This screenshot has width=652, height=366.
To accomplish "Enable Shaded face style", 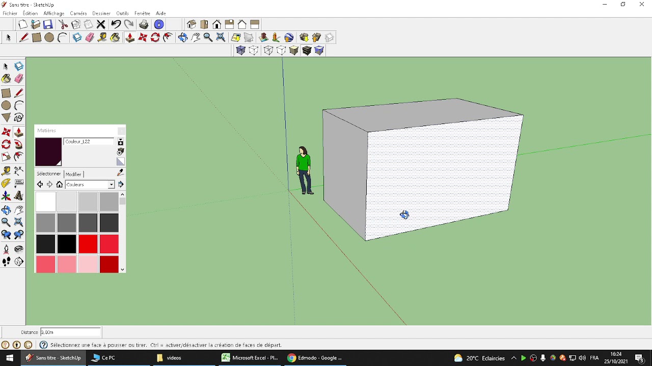I will tap(294, 50).
